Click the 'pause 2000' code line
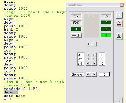Screen dimensions: 126x103 click(x=16, y=9)
